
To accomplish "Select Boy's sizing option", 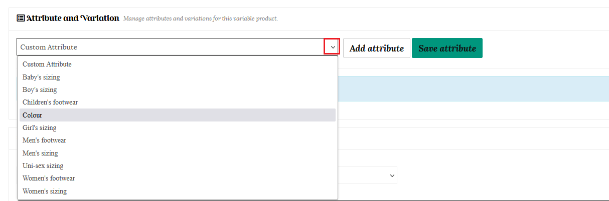I will pos(40,90).
